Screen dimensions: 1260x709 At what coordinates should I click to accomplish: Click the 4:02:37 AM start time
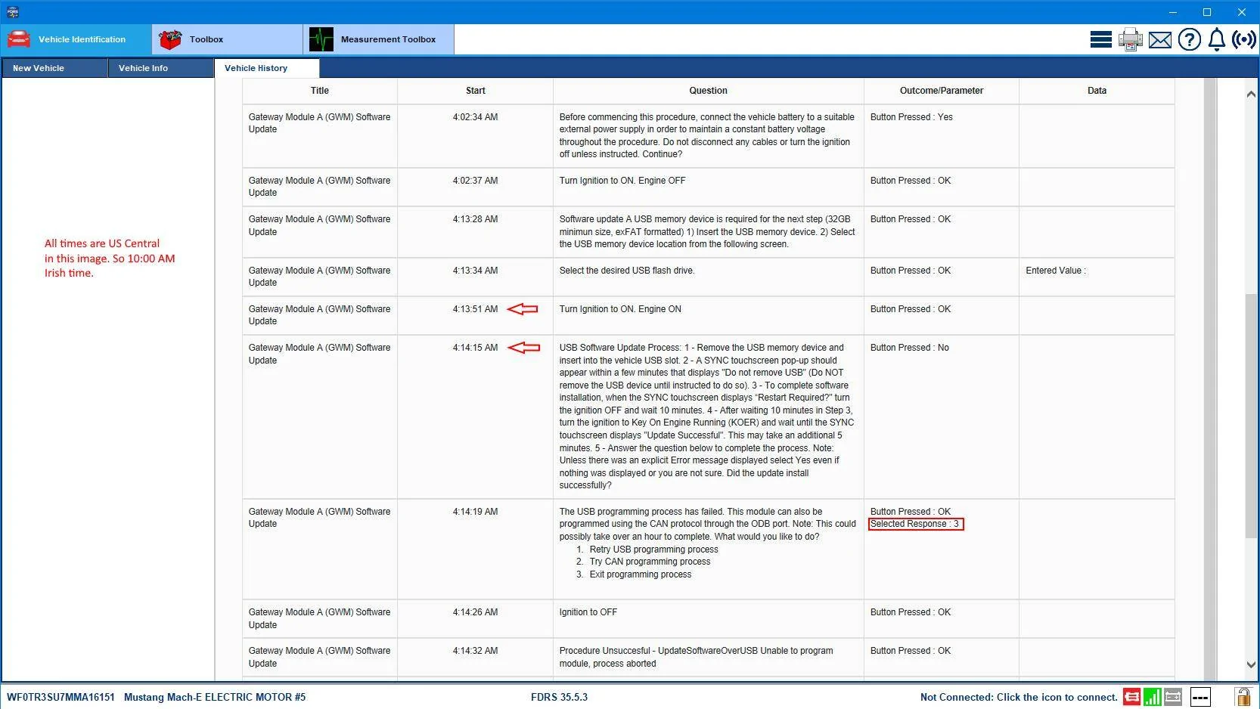[476, 181]
